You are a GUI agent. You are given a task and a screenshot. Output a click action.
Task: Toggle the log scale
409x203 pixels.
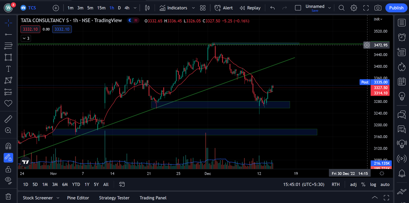point(373,184)
